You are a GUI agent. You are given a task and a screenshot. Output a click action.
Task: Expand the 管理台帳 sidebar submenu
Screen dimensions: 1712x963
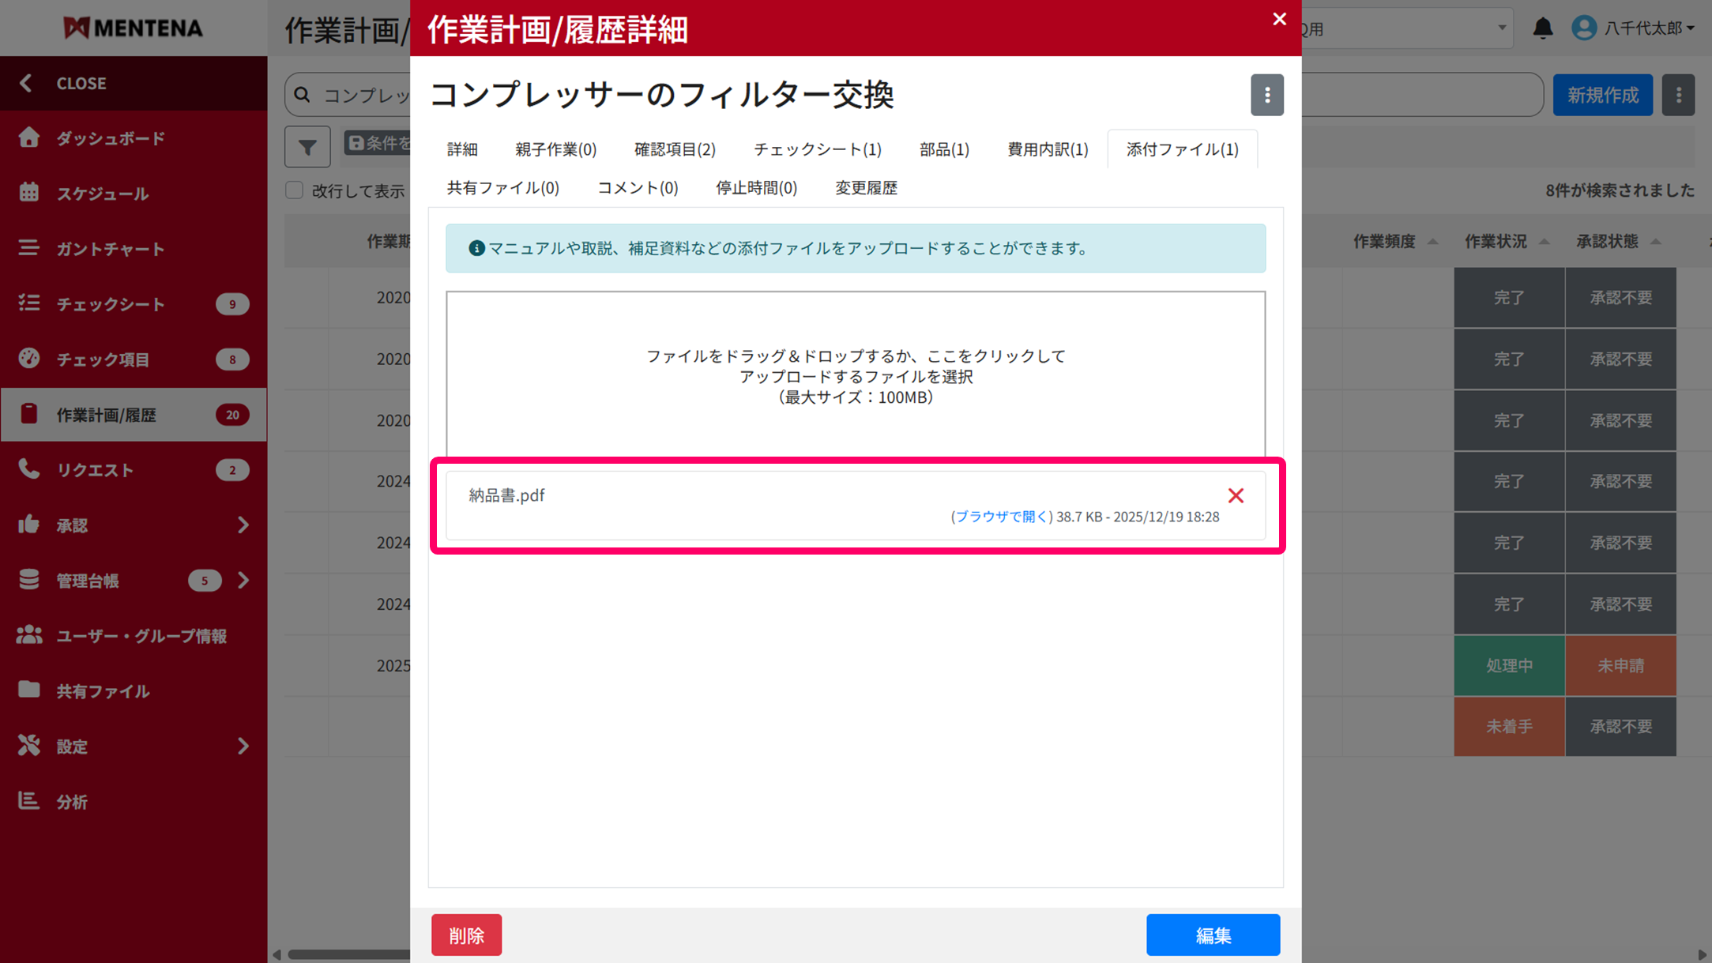point(243,581)
